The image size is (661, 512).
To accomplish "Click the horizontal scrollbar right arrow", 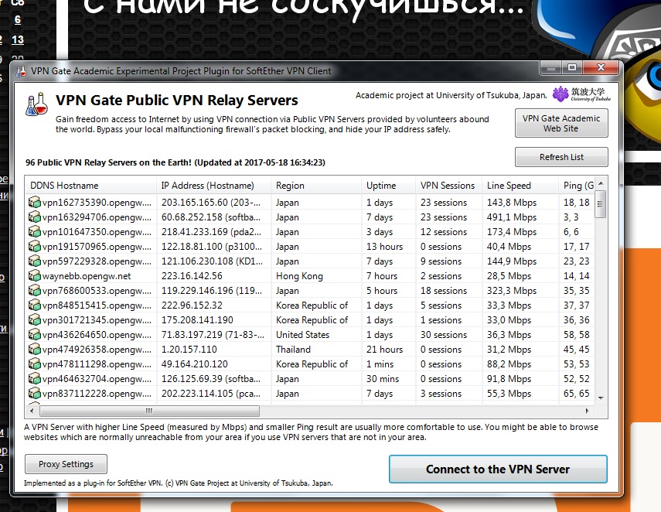I will coord(588,411).
